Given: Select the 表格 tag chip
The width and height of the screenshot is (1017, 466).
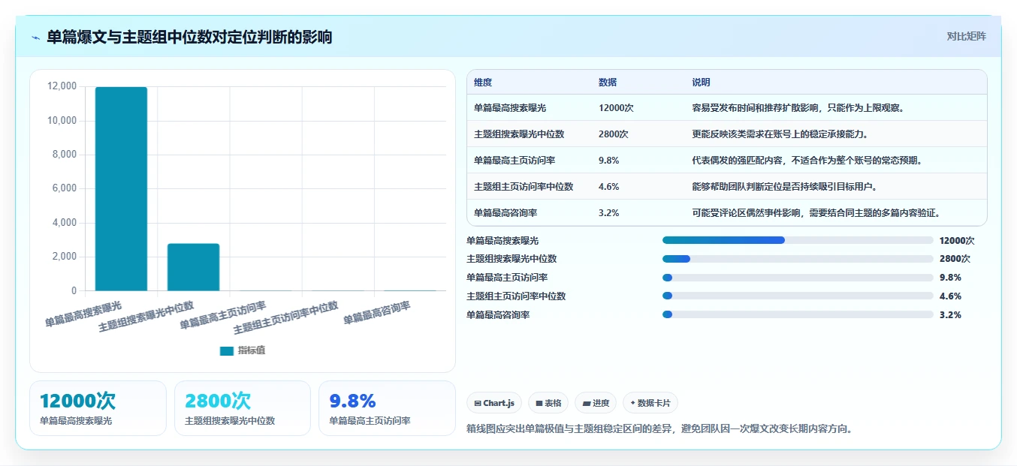Looking at the screenshot, I should (x=548, y=403).
